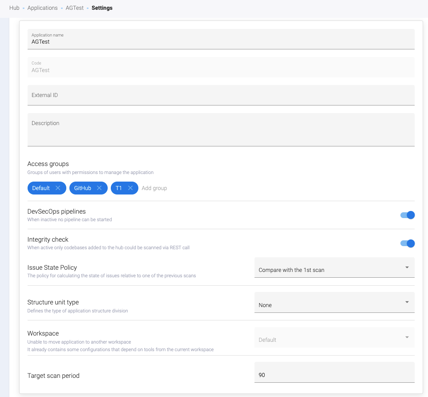The image size is (428, 397).
Task: Go to Hub in the breadcrumb
Action: [14, 8]
